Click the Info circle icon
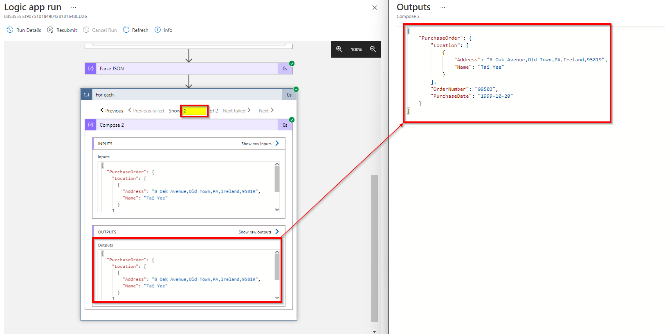Viewport: 665px width, 334px height. [x=158, y=30]
